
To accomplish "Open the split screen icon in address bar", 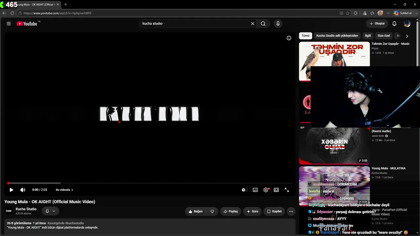I will (x=341, y=13).
